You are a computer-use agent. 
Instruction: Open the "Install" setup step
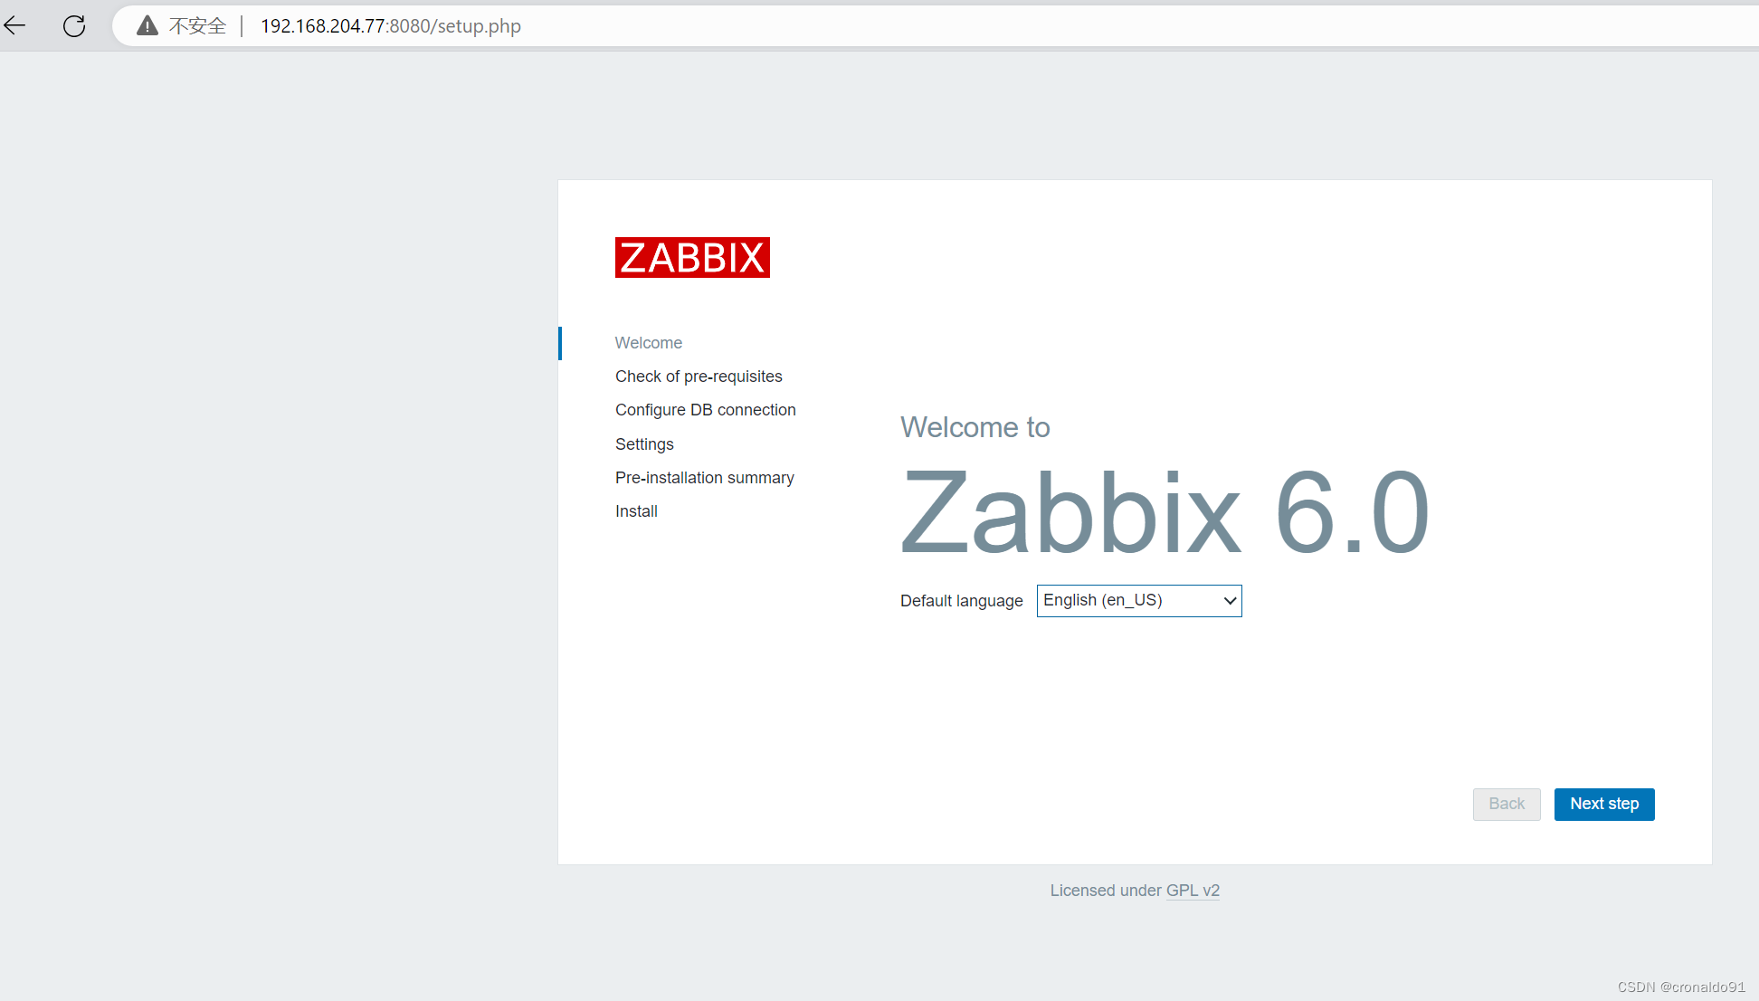click(x=636, y=510)
